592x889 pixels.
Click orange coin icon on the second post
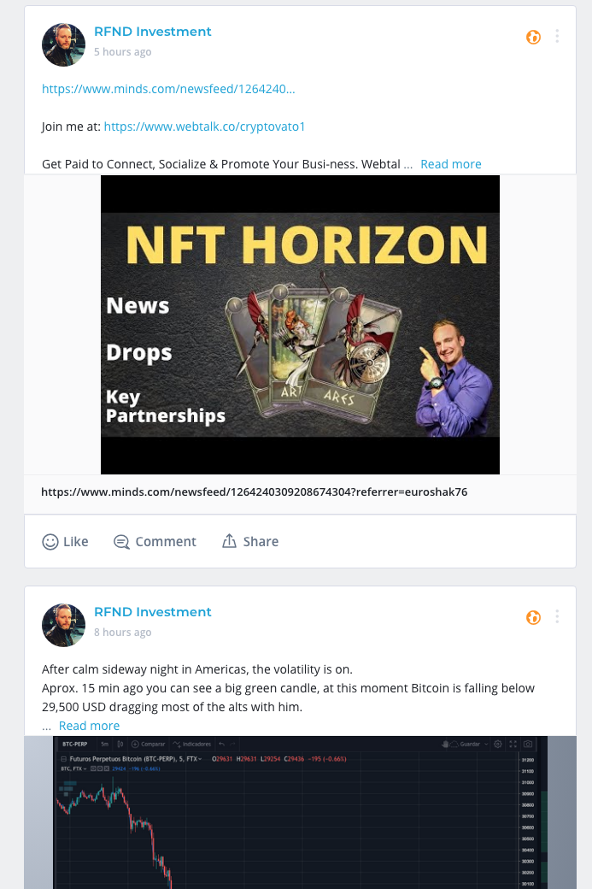(x=533, y=617)
